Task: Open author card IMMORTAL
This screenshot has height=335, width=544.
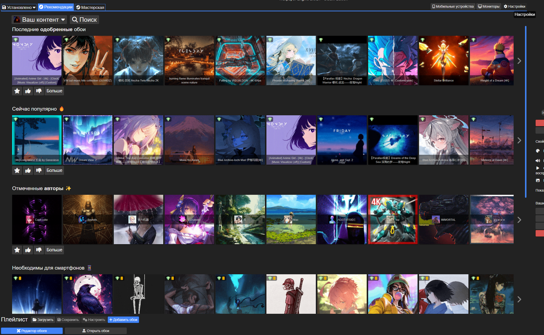Action: pyautogui.click(x=443, y=220)
